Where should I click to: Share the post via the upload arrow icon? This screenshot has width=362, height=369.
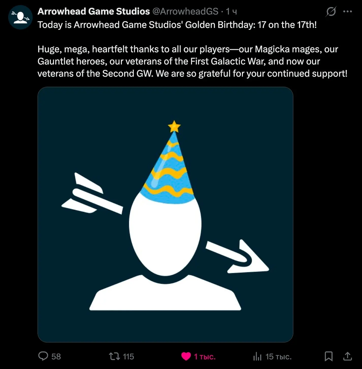pyautogui.click(x=348, y=356)
